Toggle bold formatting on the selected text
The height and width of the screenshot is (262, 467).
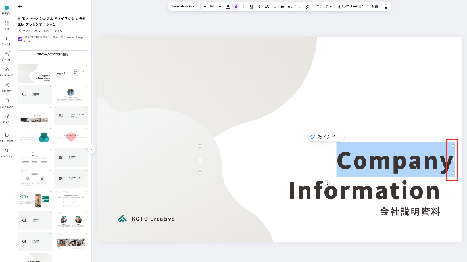(235, 7)
